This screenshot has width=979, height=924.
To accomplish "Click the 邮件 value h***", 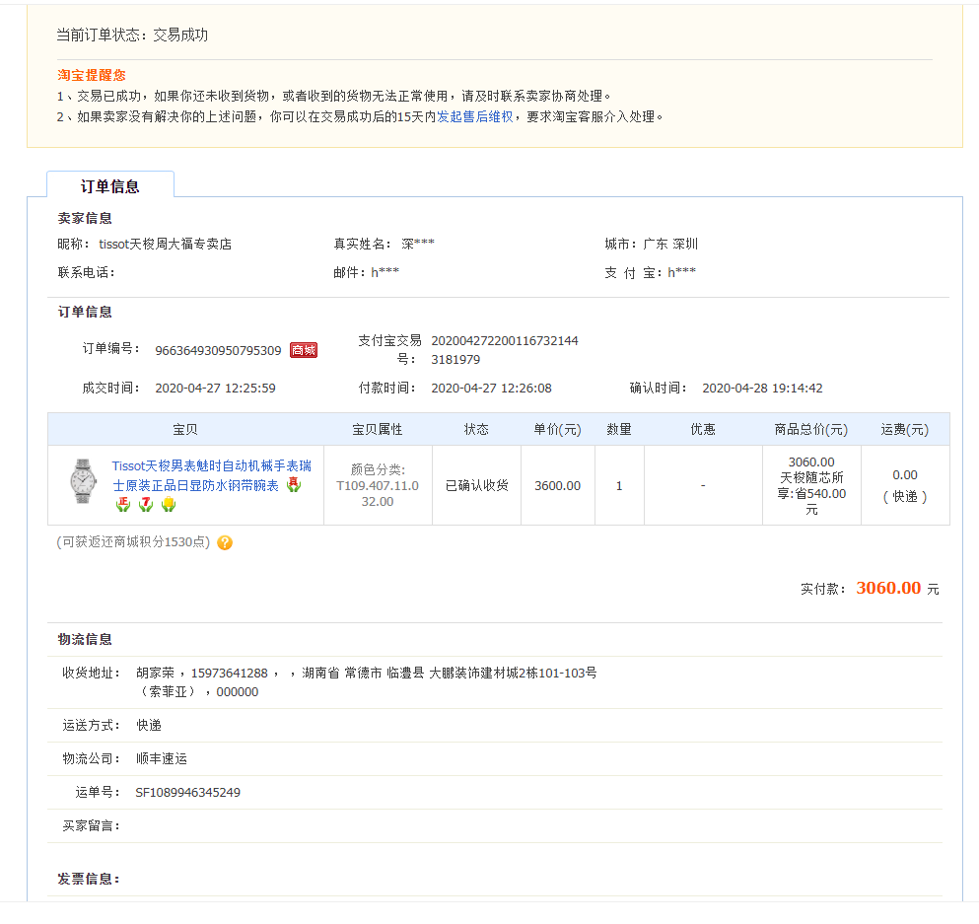I will 385,273.
